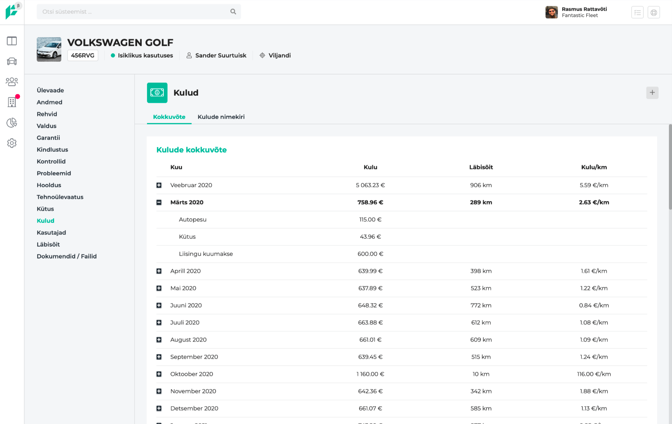This screenshot has height=424, width=672.
Task: Open Kindlustus in the side menu
Action: click(x=52, y=149)
